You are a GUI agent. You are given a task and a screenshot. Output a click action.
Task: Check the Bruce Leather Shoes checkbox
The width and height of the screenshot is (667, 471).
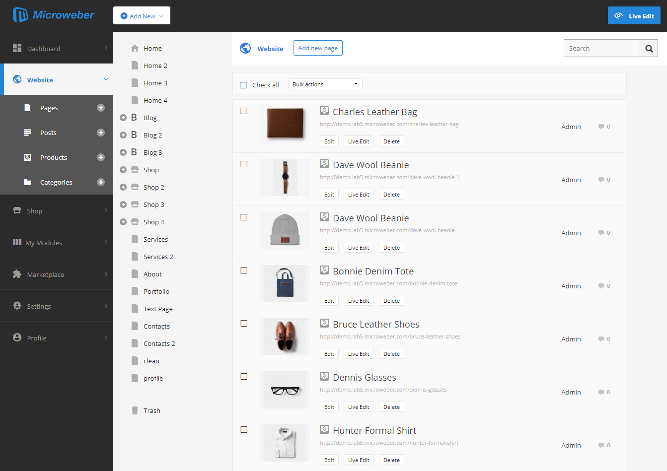(244, 323)
